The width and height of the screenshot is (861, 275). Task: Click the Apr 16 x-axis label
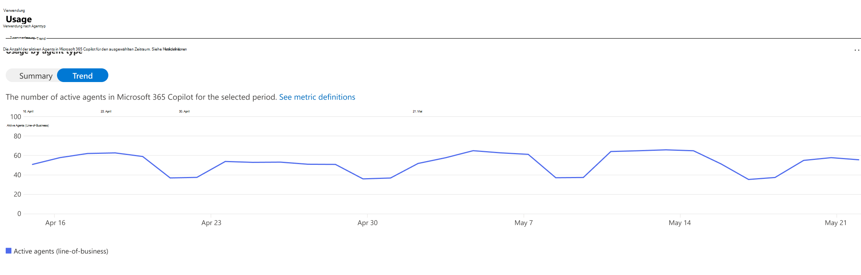[55, 223]
